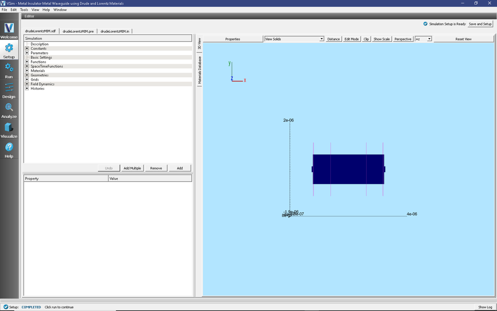Image resolution: width=497 pixels, height=311 pixels.
Task: Open the Help menu
Action: [46, 10]
